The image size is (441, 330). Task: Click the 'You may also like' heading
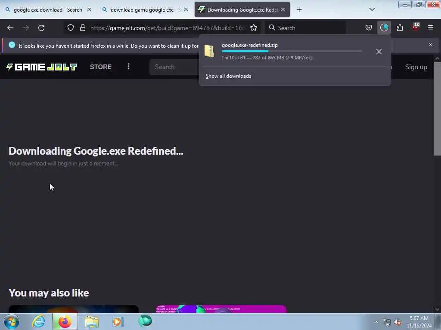[49, 293]
